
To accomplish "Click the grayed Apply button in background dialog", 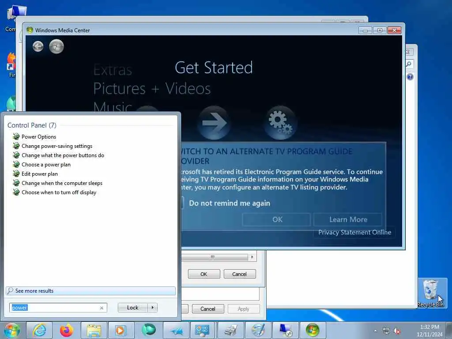I will click(244, 309).
